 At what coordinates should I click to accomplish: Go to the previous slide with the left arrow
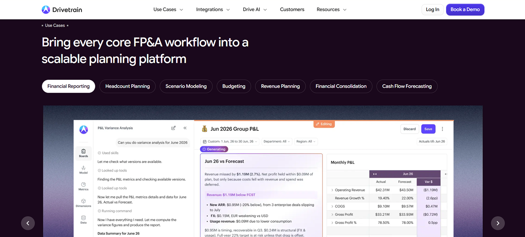point(28,223)
